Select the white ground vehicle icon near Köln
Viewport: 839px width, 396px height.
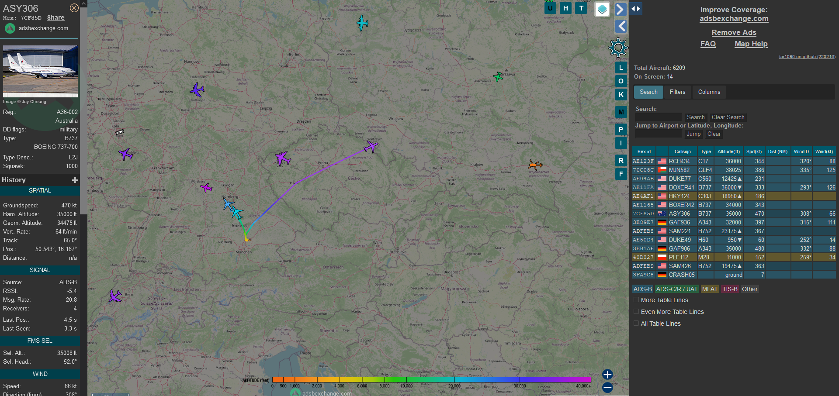pos(120,131)
